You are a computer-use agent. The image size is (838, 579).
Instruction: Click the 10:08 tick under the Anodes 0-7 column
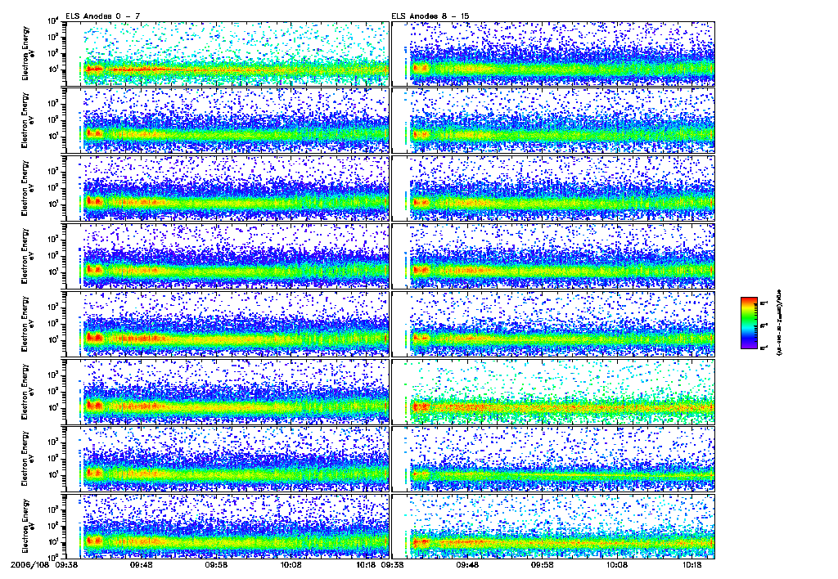point(291,564)
